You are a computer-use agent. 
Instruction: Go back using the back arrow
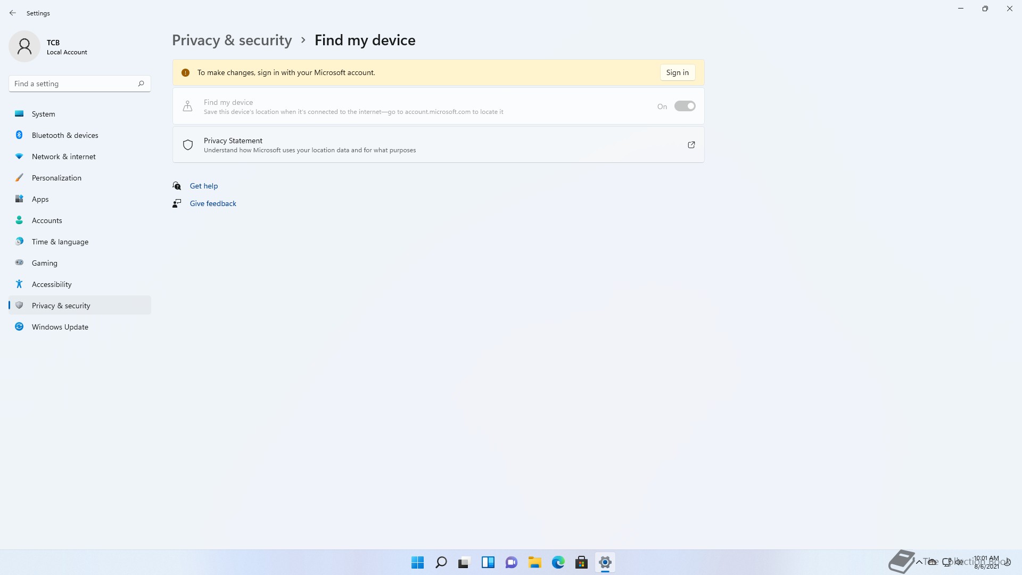tap(13, 13)
